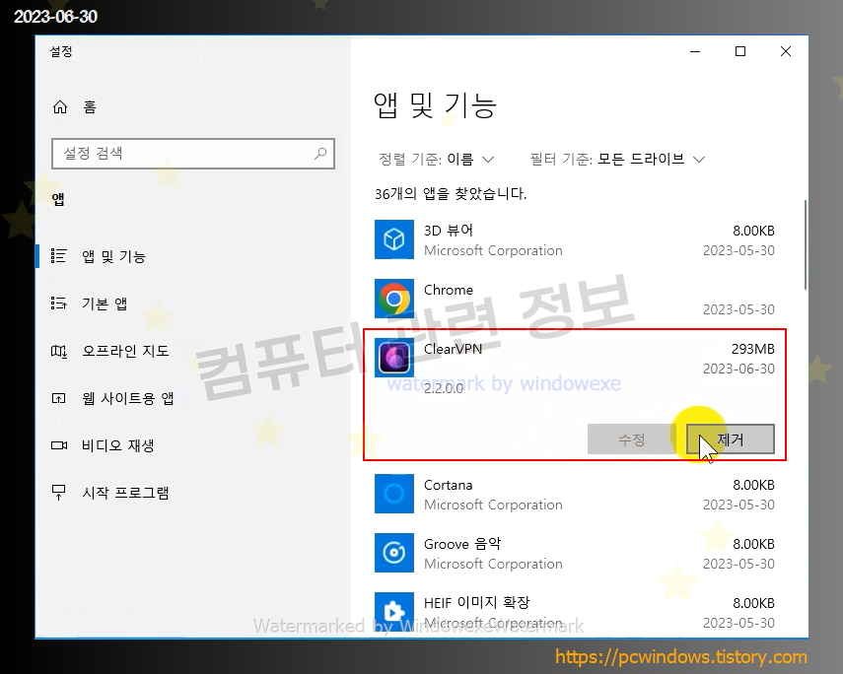Image resolution: width=843 pixels, height=674 pixels.
Task: Click the Chrome app icon
Action: coord(394,299)
